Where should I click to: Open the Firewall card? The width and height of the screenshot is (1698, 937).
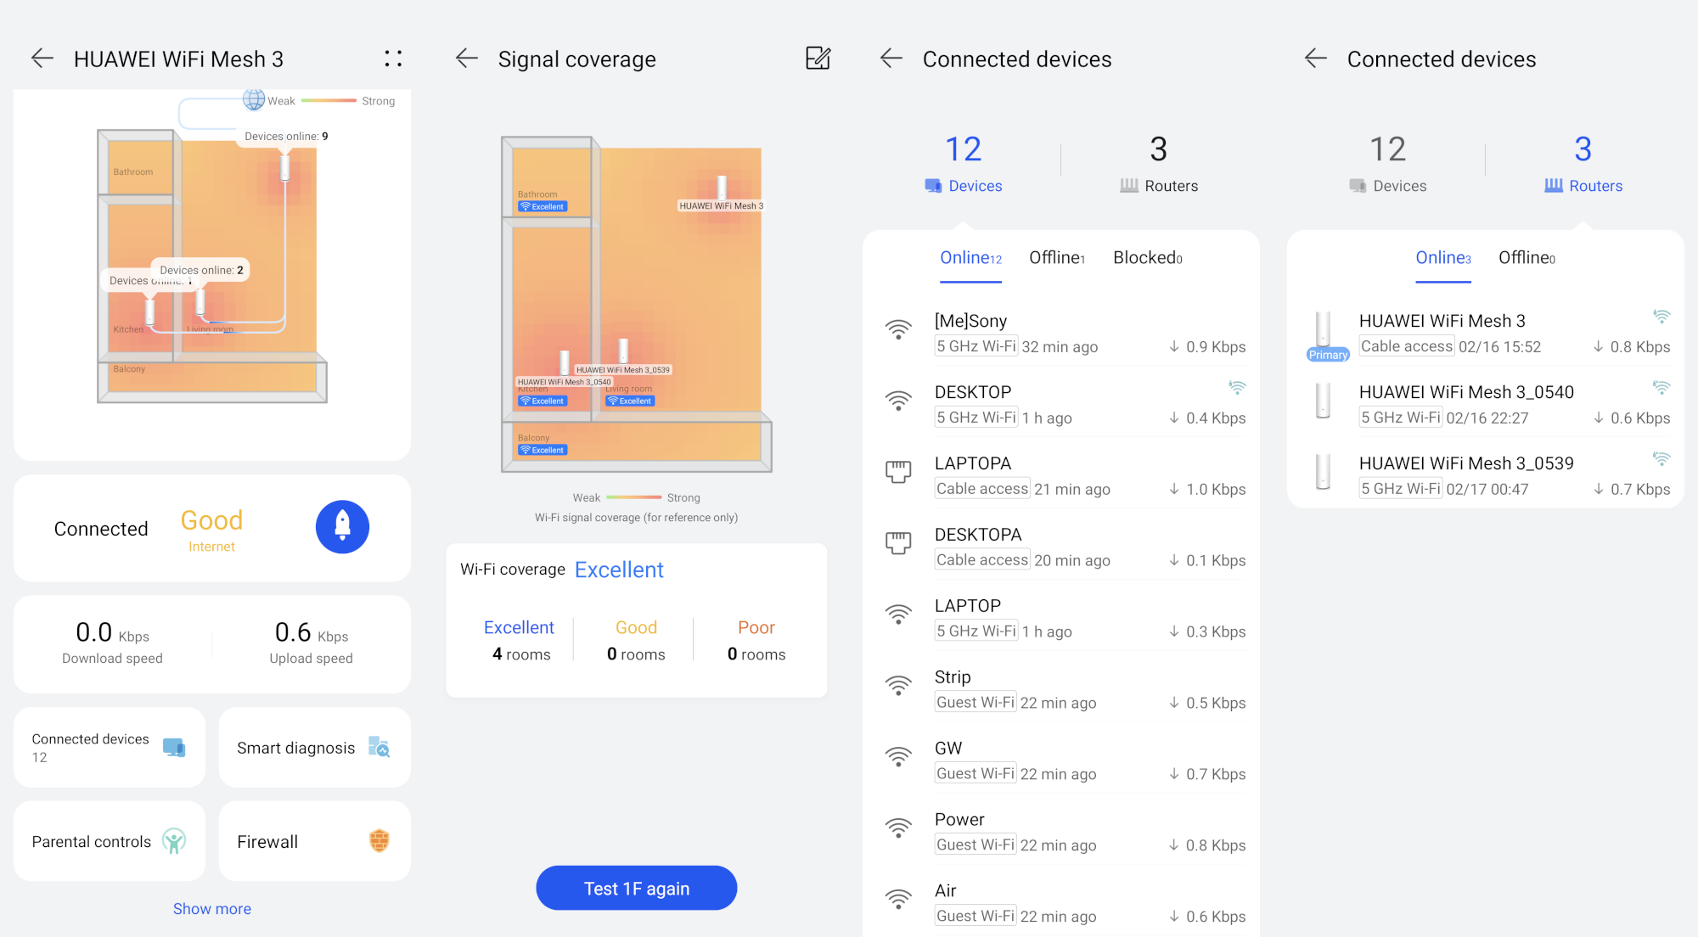[x=315, y=841]
